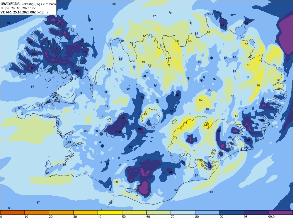Click the '95' label on the legend scale
The image size is (293, 219).
click(x=246, y=217)
